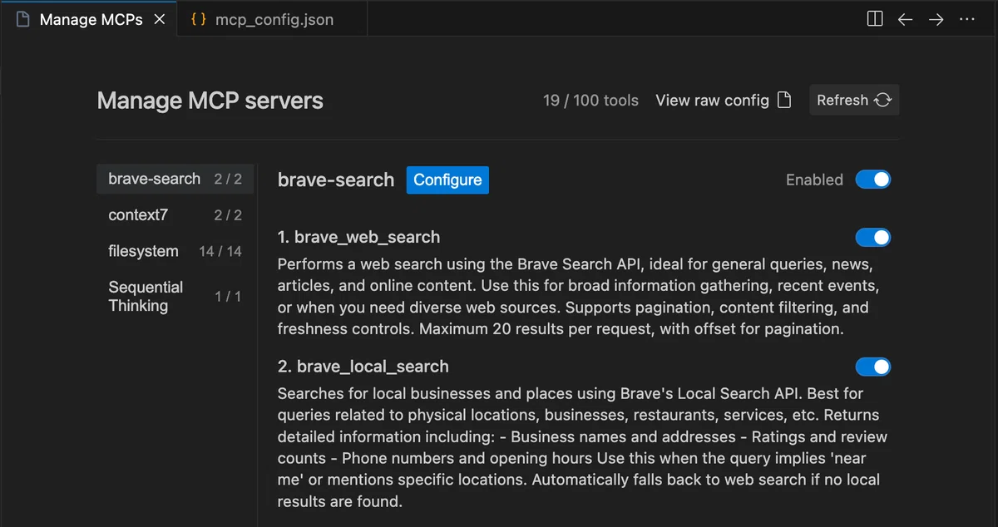998x527 pixels.
Task: Open the View raw config link
Action: point(712,100)
